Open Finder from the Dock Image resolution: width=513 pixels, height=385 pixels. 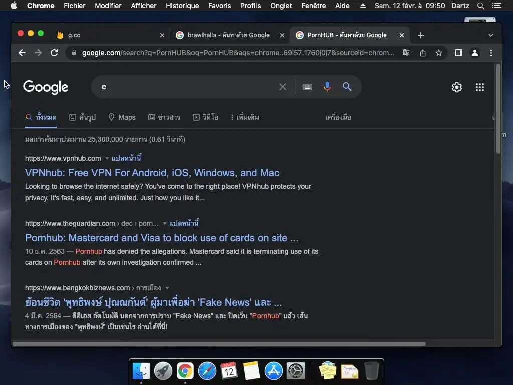141,371
